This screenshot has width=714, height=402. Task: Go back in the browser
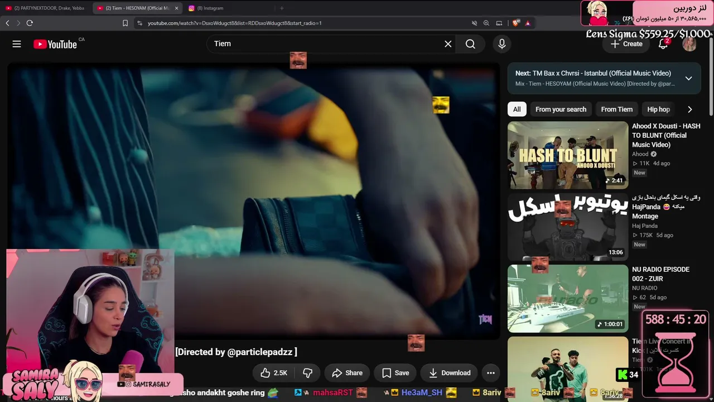pos(7,23)
